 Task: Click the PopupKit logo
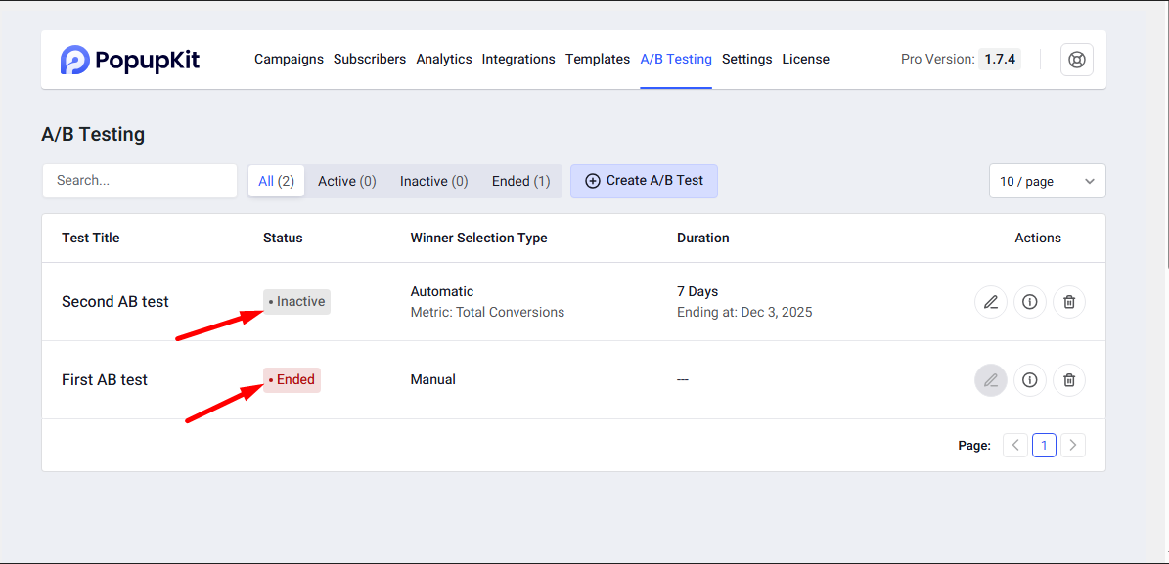coord(130,60)
